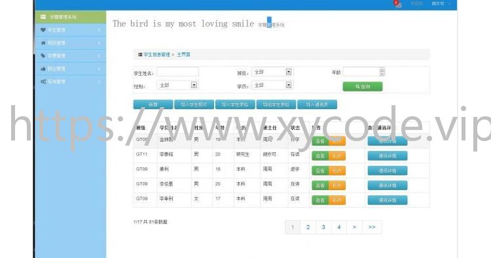Click the 主界面 breadcrumb link
The image size is (491, 258).
coord(183,55)
